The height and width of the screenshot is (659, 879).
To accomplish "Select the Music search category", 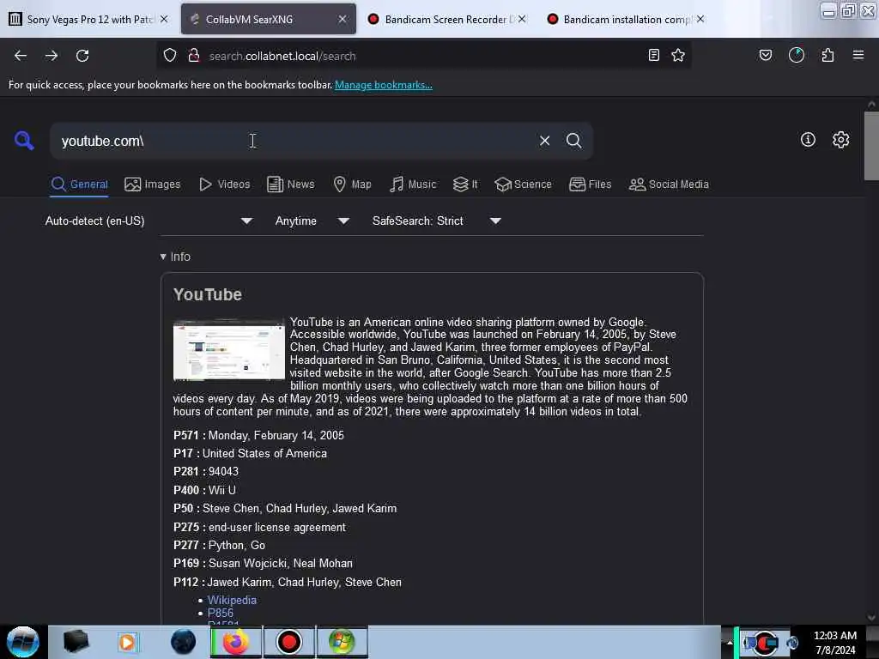I will 413,184.
